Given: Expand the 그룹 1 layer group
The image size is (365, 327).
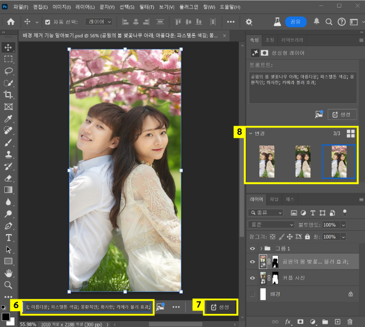Looking at the screenshot, I should (x=262, y=248).
